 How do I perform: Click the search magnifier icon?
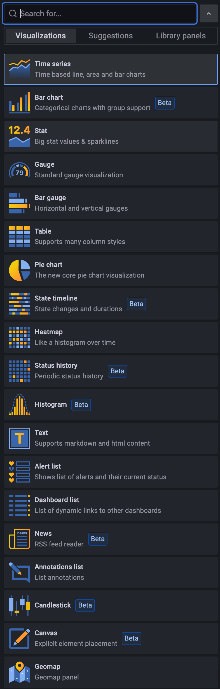click(13, 13)
